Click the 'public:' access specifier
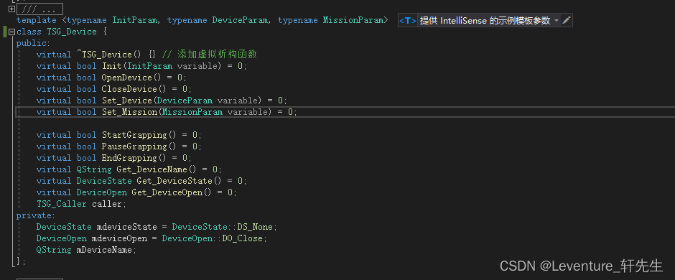Screen dimensions: 675x280 [x=33, y=44]
